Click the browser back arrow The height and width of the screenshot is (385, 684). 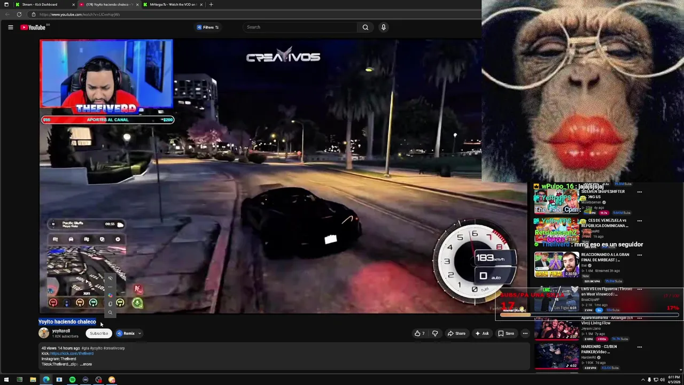click(6, 14)
